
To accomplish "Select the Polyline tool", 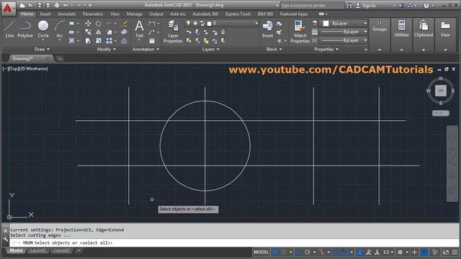I will (x=25, y=29).
